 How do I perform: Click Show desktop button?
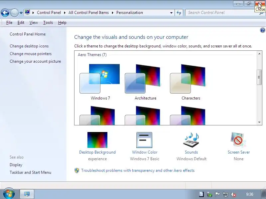(x=263, y=194)
